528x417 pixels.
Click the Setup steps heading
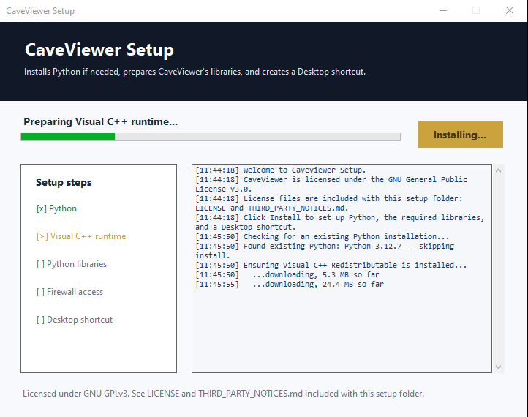pos(64,182)
